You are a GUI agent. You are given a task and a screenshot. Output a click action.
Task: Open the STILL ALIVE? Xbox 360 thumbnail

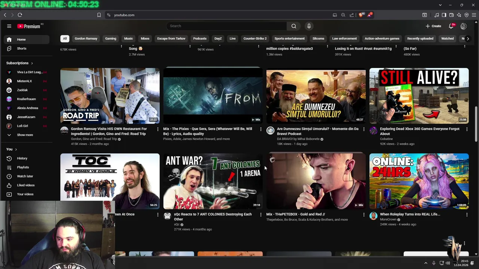click(419, 96)
